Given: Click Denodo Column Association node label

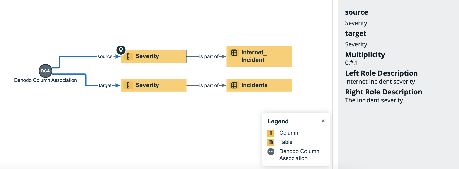Looking at the screenshot, I should (x=45, y=80).
